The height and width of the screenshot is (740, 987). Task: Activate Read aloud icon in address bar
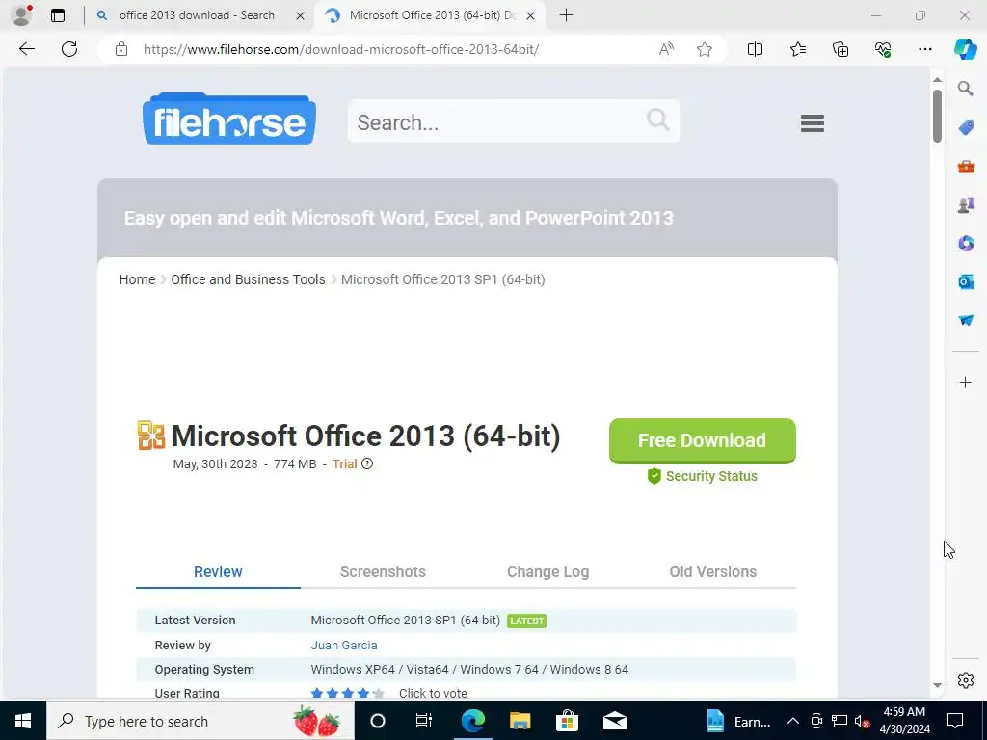(666, 49)
